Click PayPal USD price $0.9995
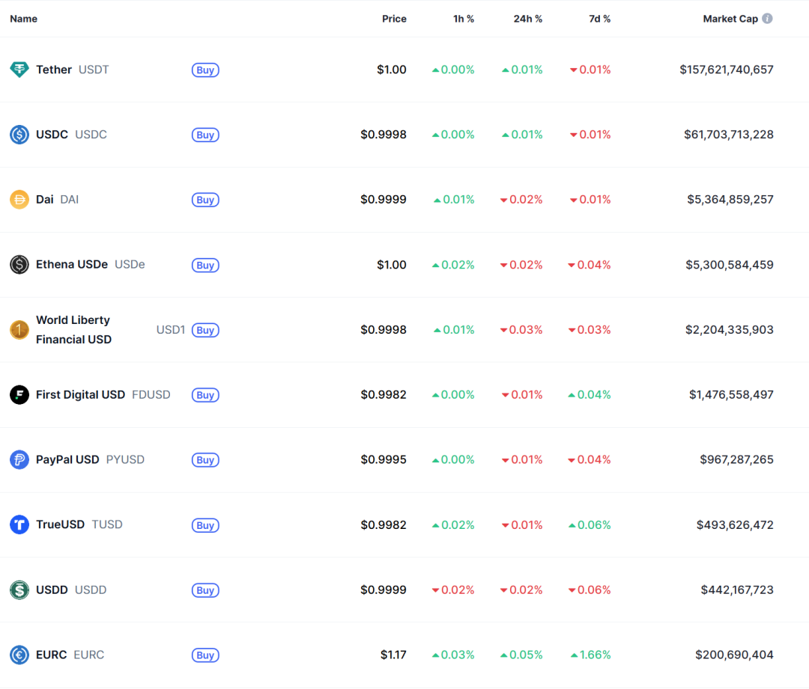This screenshot has width=809, height=689. [x=384, y=459]
